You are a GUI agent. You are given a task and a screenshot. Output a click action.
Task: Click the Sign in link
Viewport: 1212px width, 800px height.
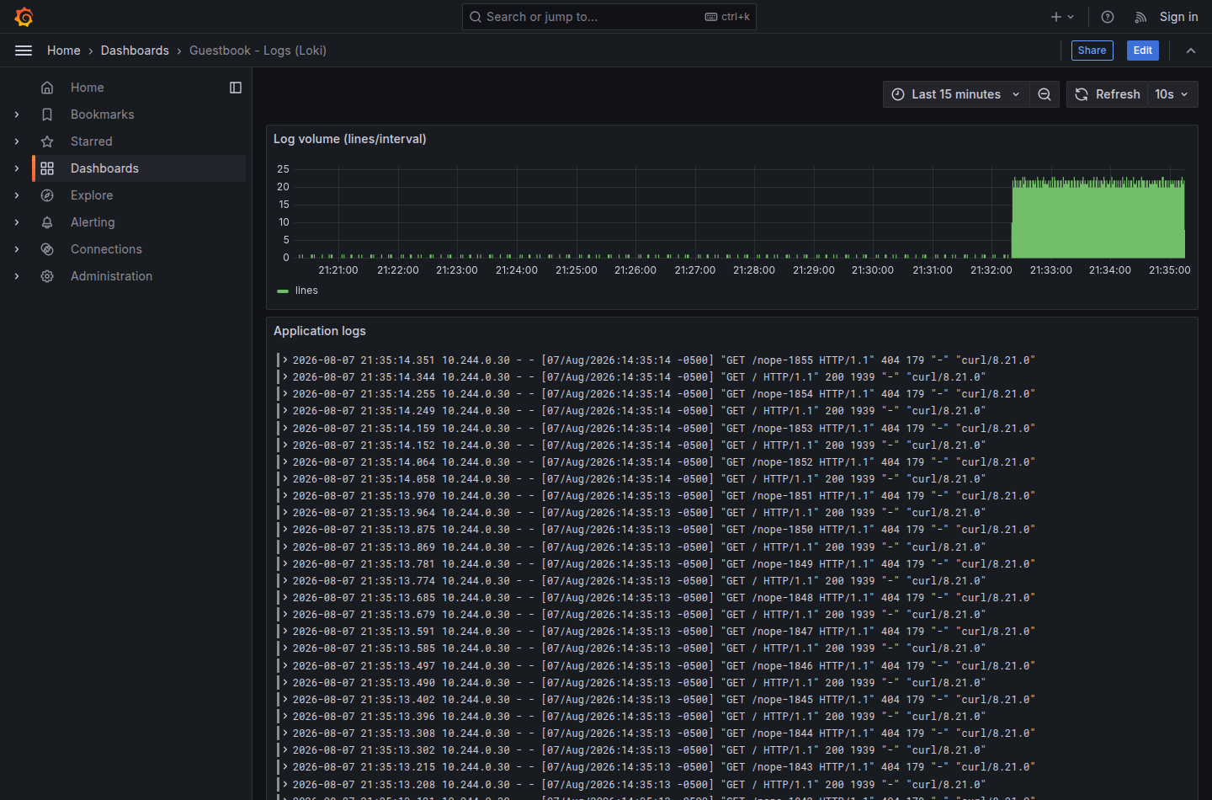1178,17
